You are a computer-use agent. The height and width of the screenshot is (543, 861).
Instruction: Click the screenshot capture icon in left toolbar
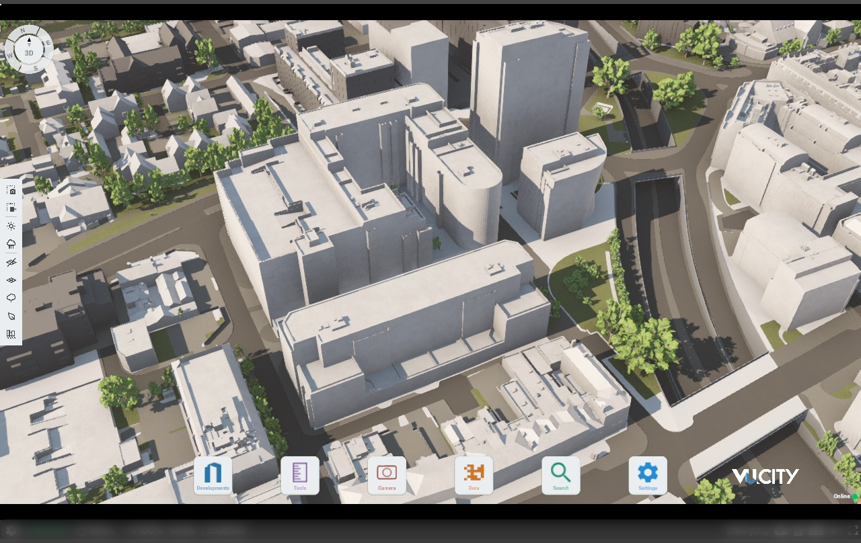coord(11,191)
